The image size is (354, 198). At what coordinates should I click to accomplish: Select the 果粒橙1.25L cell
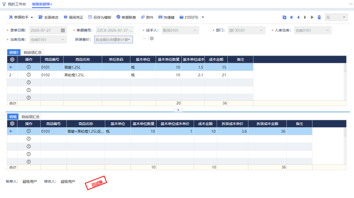[83, 75]
